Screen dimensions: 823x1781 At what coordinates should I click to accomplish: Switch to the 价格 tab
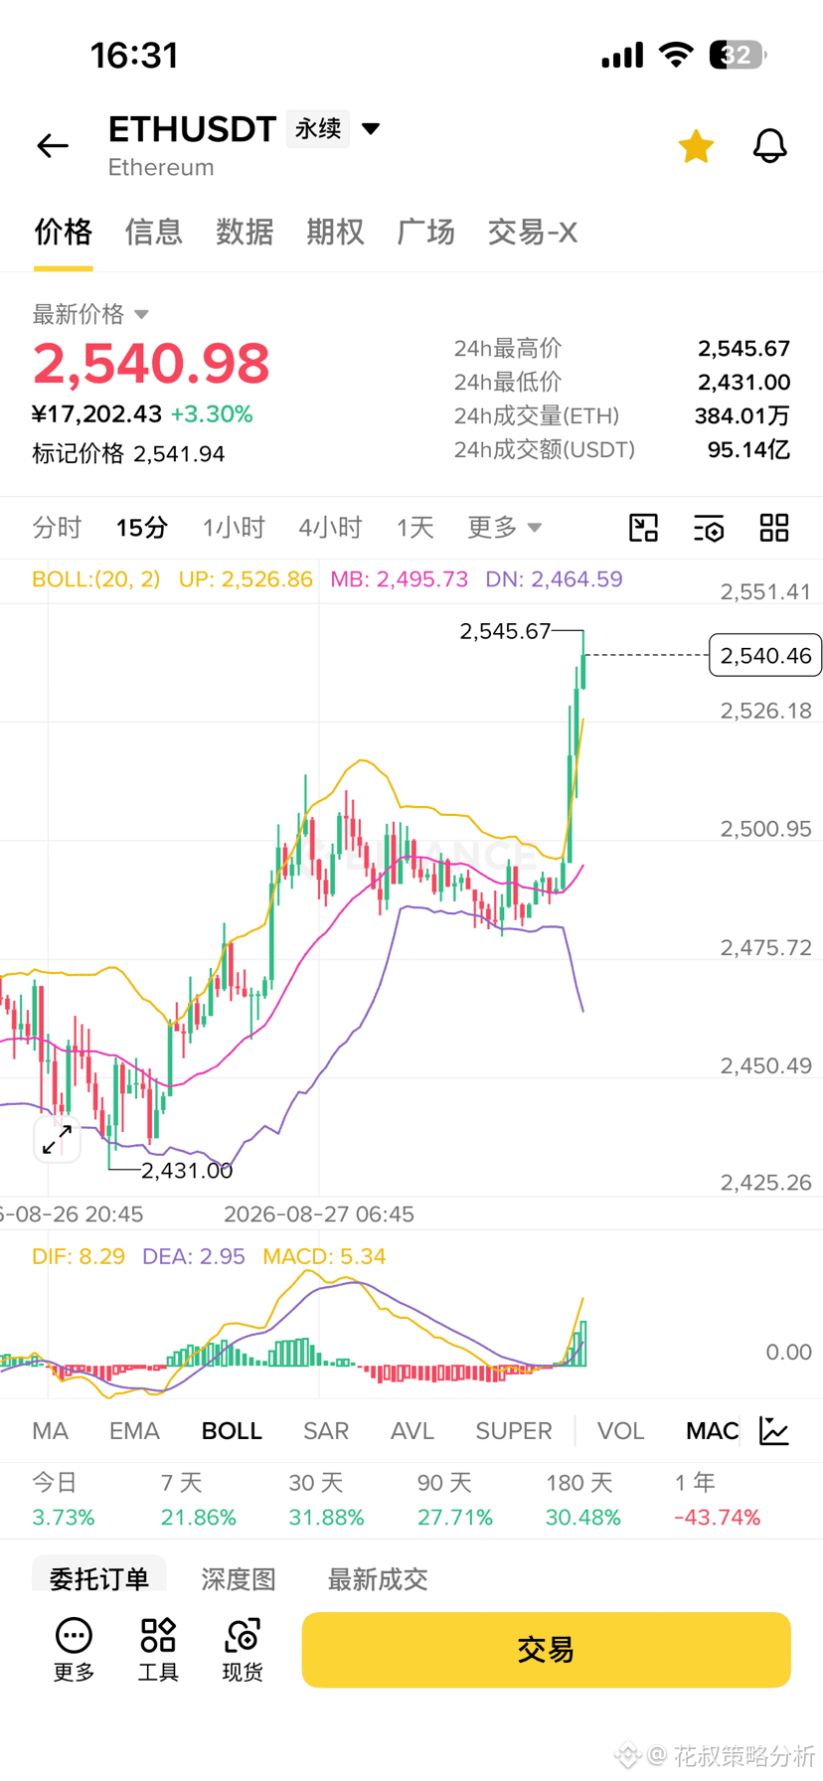coord(64,232)
